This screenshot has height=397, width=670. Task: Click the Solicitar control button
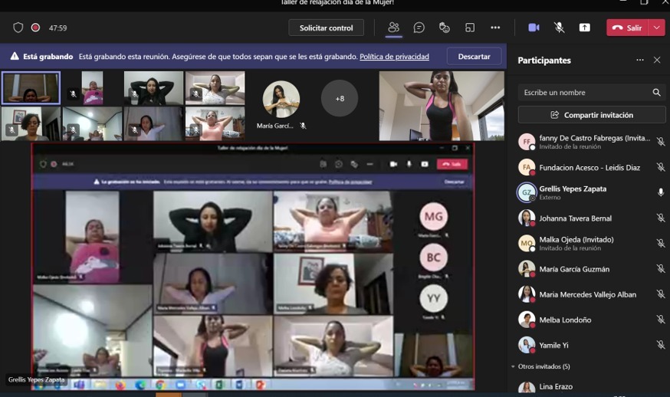tap(326, 28)
